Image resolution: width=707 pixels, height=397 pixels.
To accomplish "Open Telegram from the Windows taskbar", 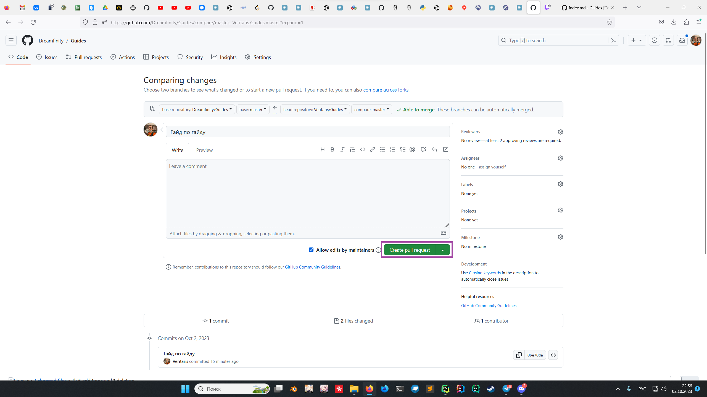I will coord(506,389).
